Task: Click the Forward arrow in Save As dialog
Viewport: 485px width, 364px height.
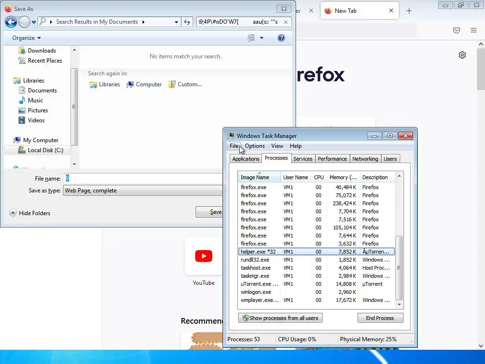Action: (25, 22)
